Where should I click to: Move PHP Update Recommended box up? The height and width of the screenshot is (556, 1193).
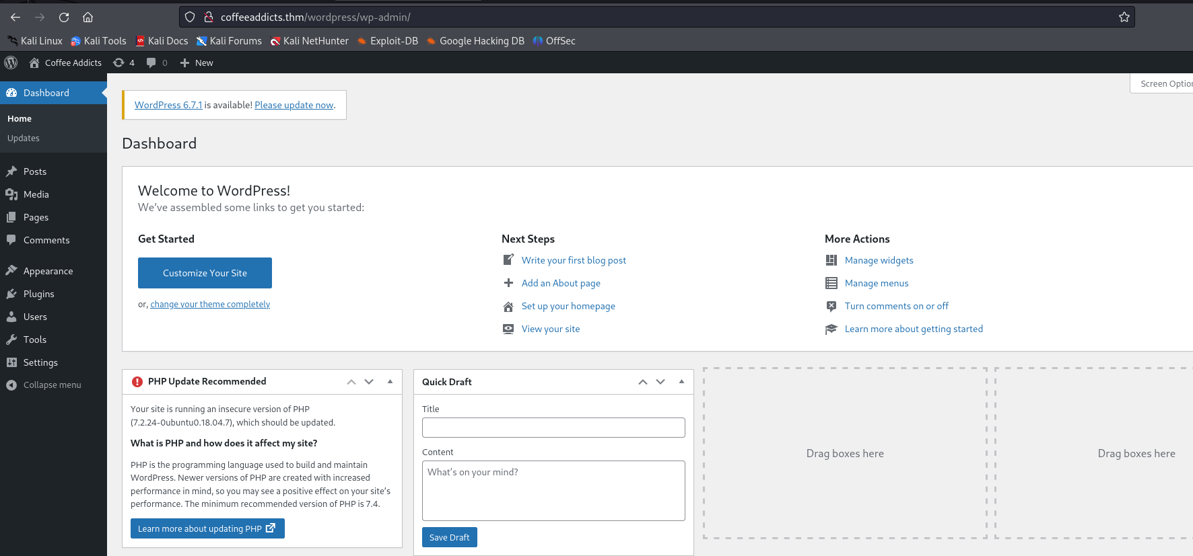[351, 382]
